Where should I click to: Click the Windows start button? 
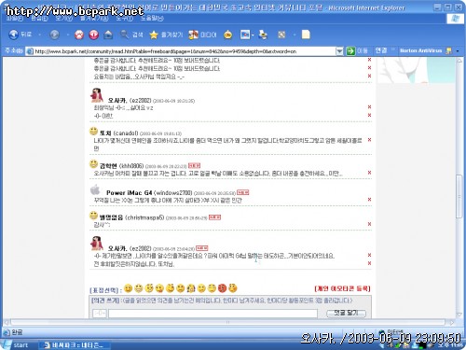[x=16, y=345]
